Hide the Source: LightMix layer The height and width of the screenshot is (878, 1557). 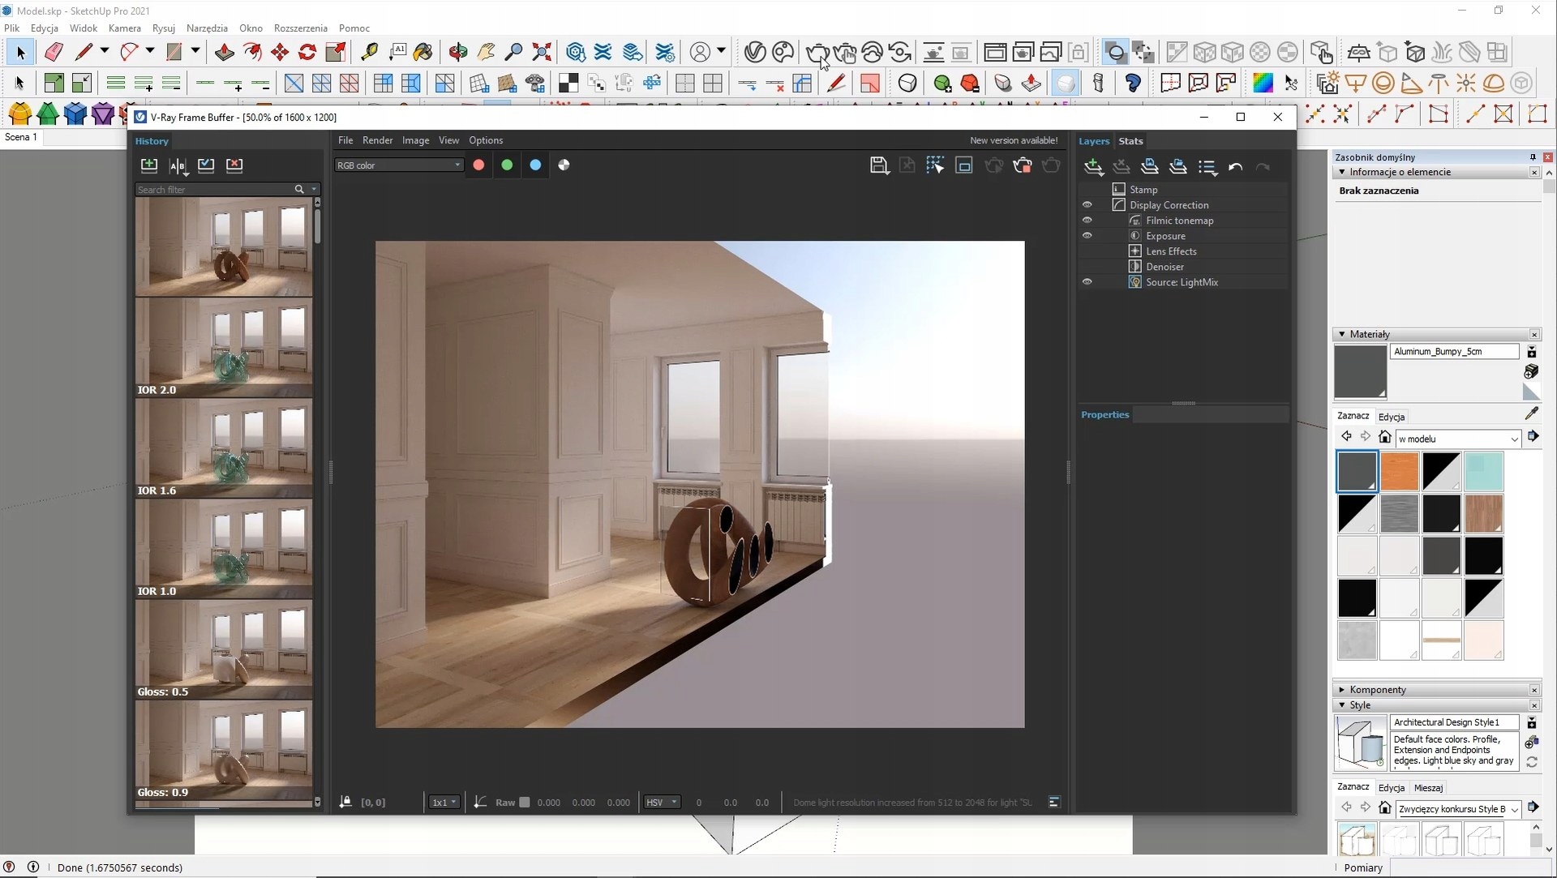pos(1087,282)
